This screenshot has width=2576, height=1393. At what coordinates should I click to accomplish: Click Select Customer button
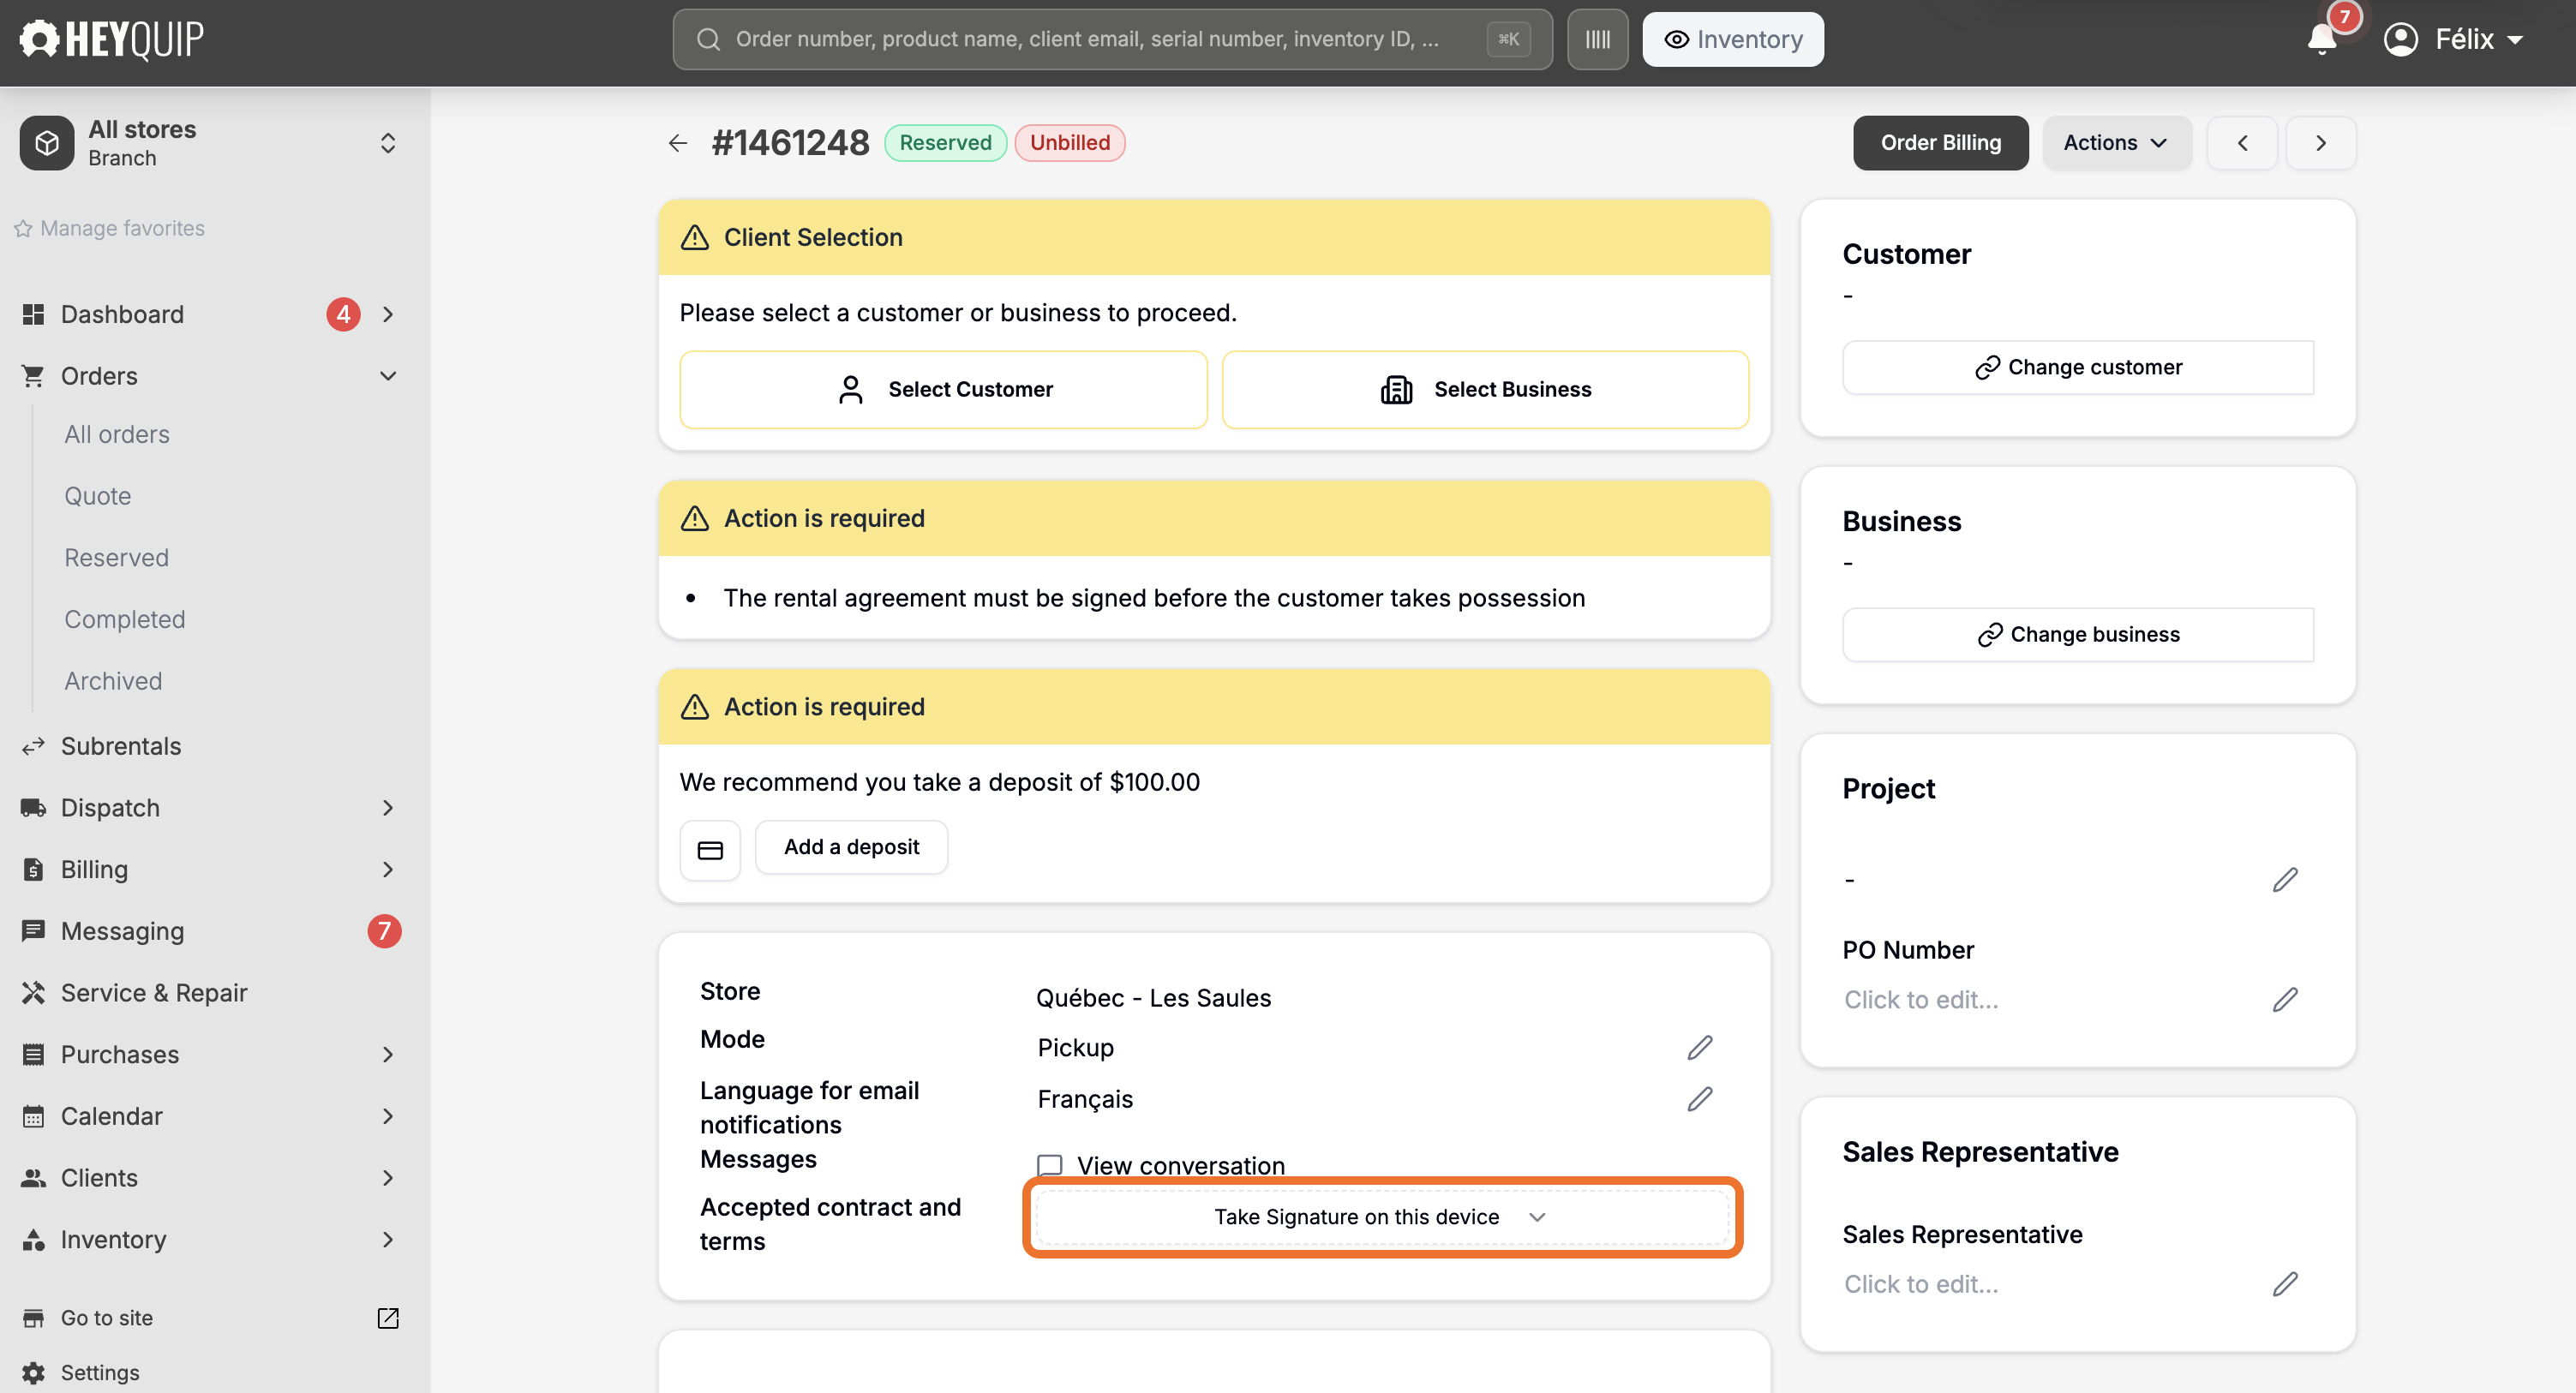943,389
